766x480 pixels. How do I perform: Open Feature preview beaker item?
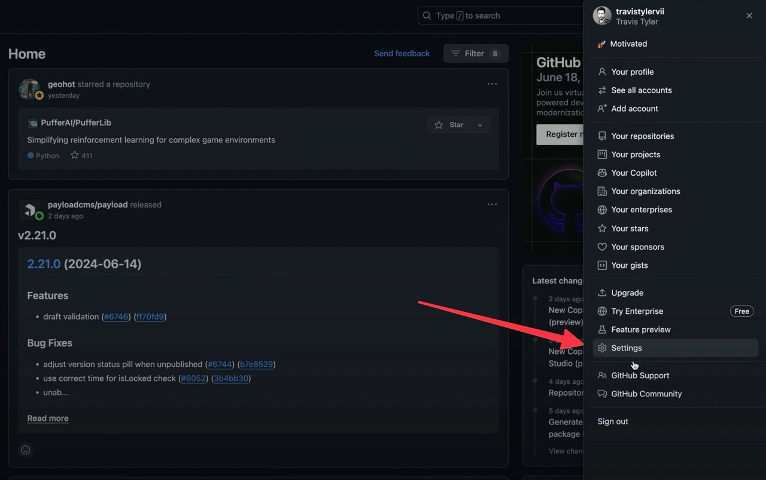[x=640, y=329]
